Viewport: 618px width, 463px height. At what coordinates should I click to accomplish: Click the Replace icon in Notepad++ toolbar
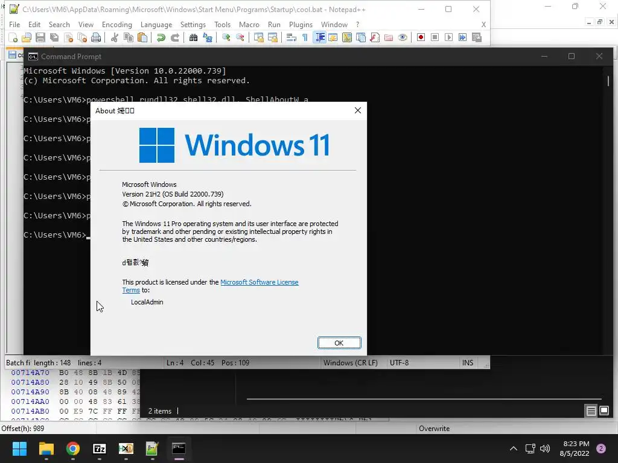point(208,37)
